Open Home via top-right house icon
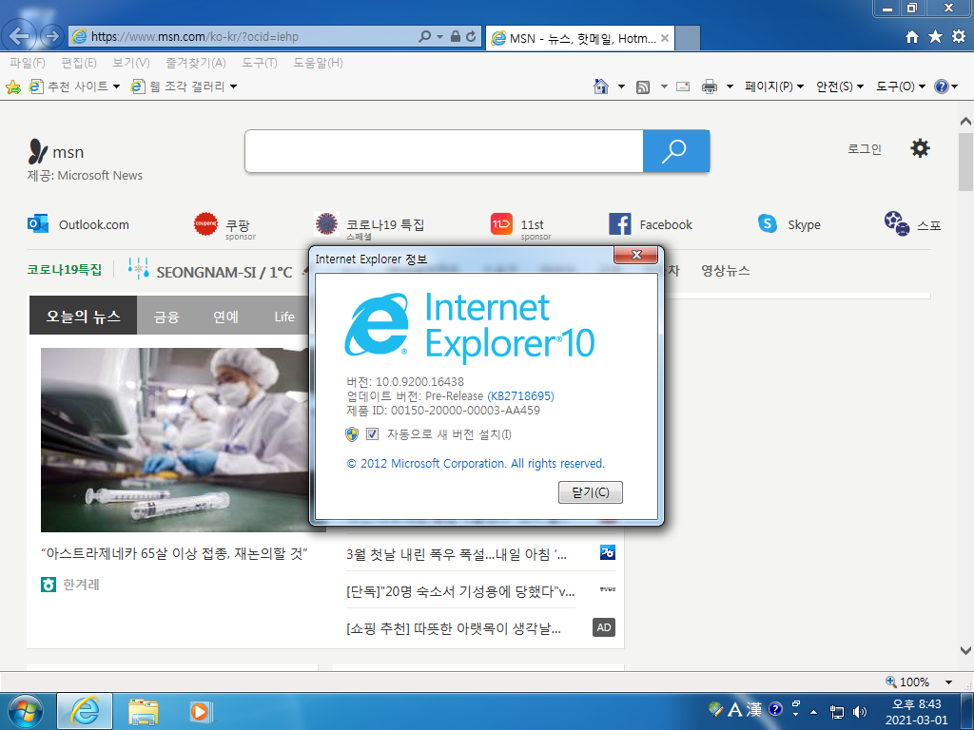 coord(912,37)
